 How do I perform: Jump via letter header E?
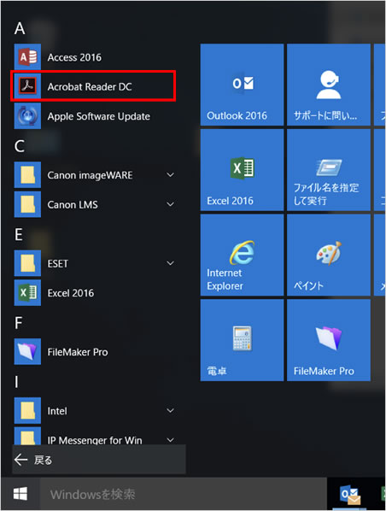pyautogui.click(x=19, y=234)
